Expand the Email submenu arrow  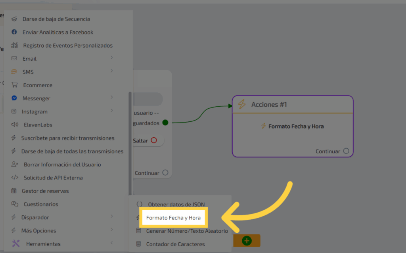coord(112,58)
